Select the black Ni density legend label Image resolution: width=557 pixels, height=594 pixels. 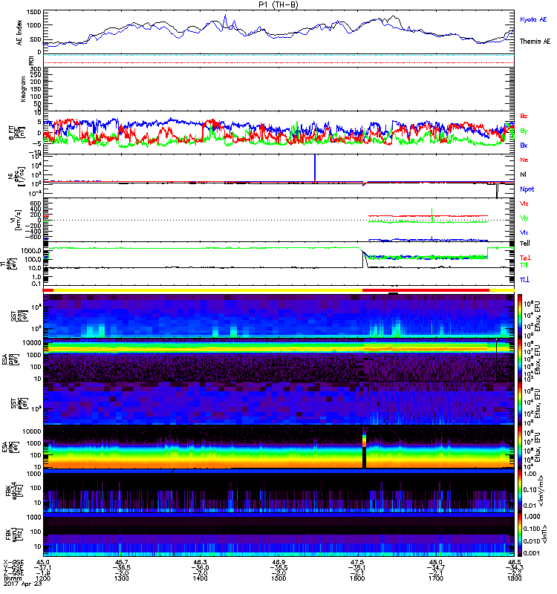pyautogui.click(x=524, y=174)
